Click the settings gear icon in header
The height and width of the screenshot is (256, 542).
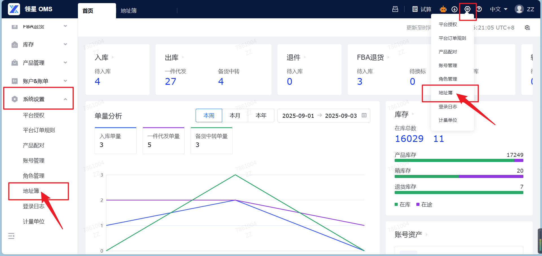click(467, 9)
